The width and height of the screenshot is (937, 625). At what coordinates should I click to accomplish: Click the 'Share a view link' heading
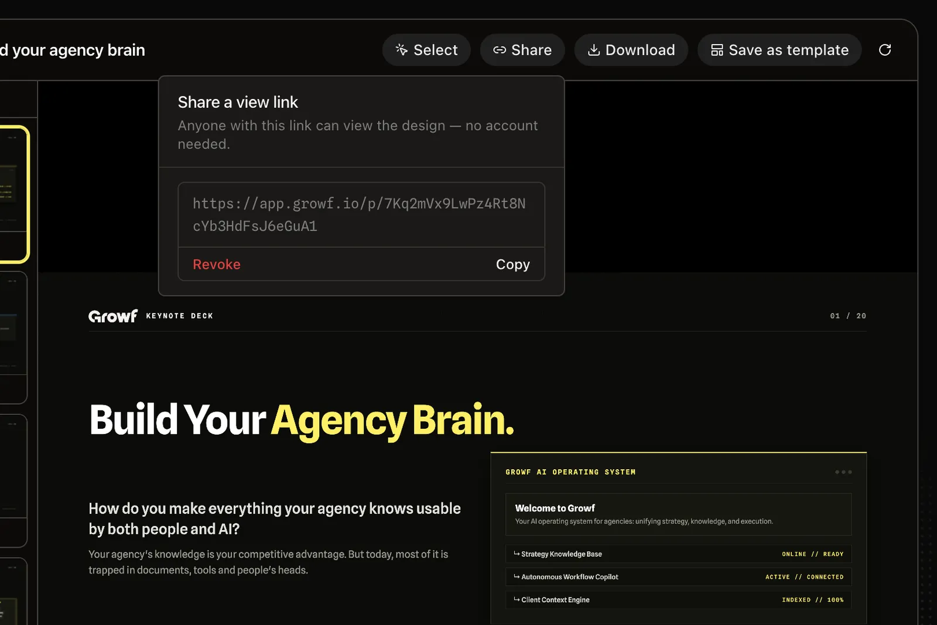(x=238, y=103)
